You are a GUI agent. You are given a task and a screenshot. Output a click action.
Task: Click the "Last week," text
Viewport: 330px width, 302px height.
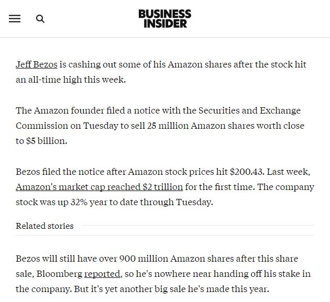coord(288,172)
